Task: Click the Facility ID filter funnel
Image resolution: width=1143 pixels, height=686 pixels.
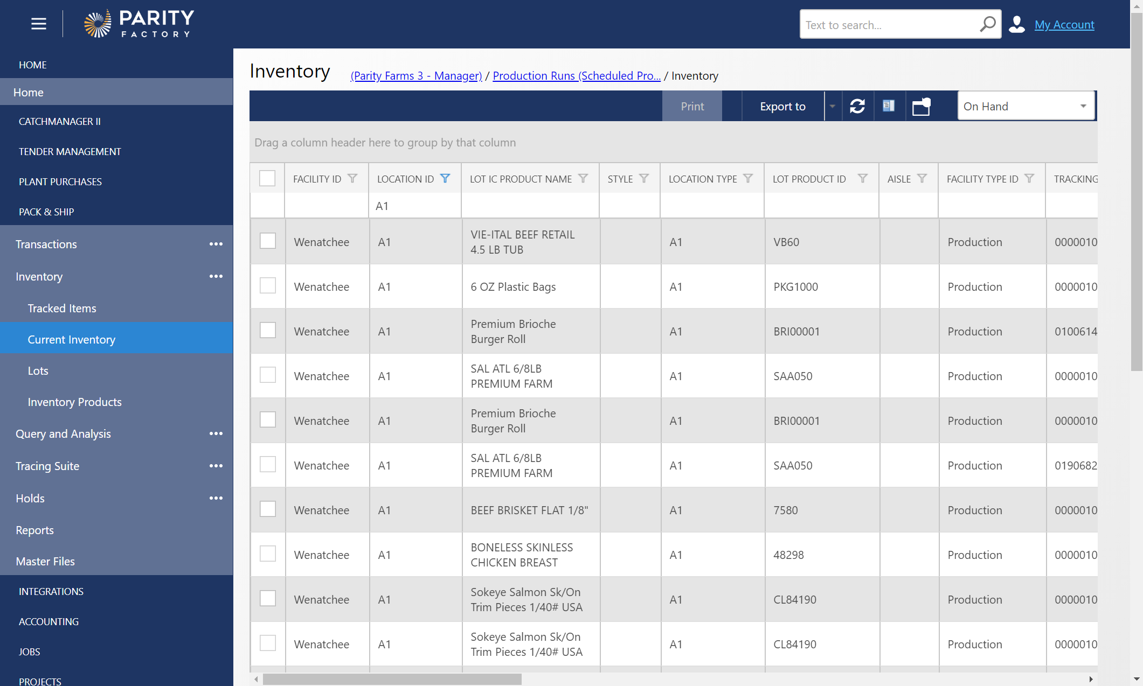Action: pyautogui.click(x=352, y=178)
